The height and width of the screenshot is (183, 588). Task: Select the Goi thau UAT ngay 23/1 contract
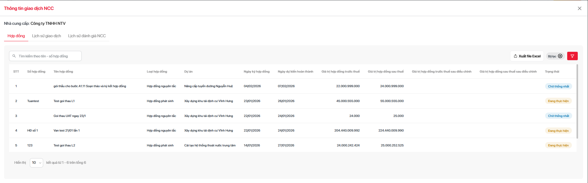[70, 116]
